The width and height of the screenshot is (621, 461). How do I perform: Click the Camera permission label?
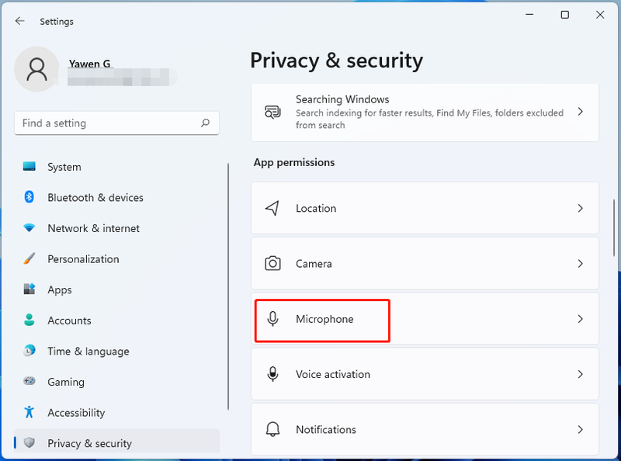pos(314,263)
